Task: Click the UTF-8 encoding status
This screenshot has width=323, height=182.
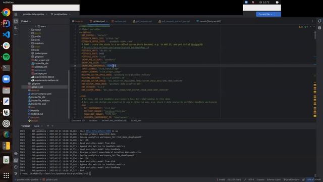Action: tap(251, 179)
